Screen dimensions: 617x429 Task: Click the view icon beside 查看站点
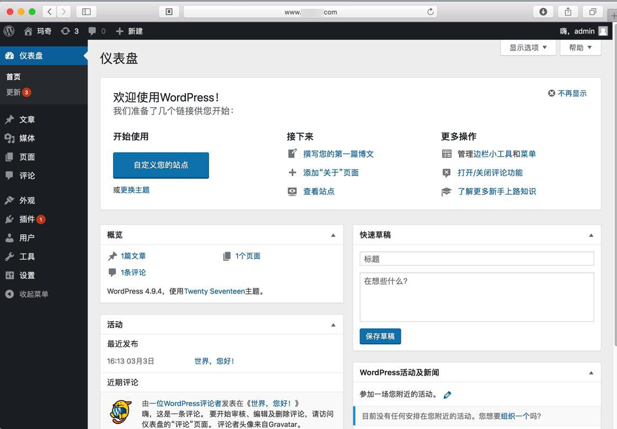[x=292, y=191]
